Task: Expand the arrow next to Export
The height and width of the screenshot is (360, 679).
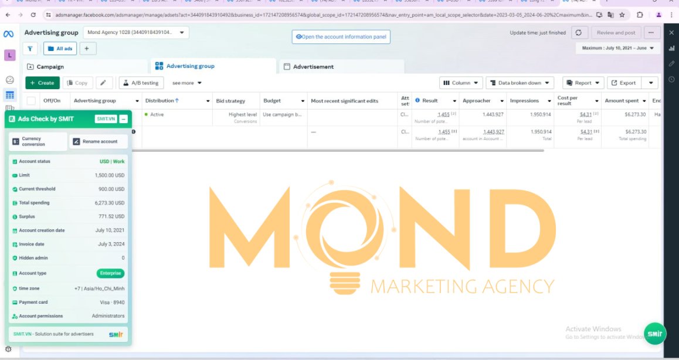Action: point(650,83)
